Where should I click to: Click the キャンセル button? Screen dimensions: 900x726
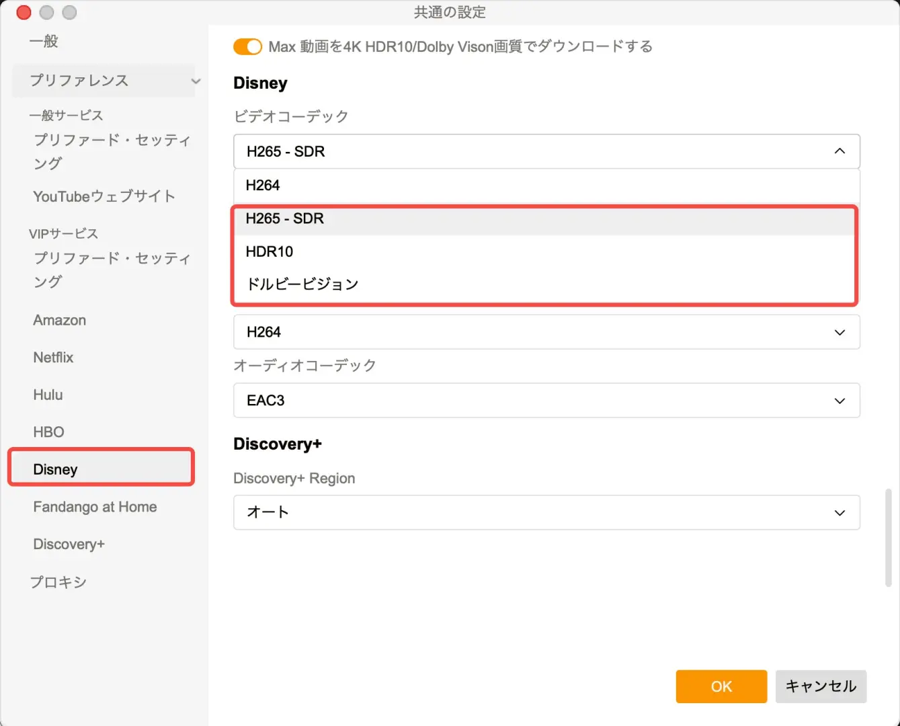click(x=821, y=686)
